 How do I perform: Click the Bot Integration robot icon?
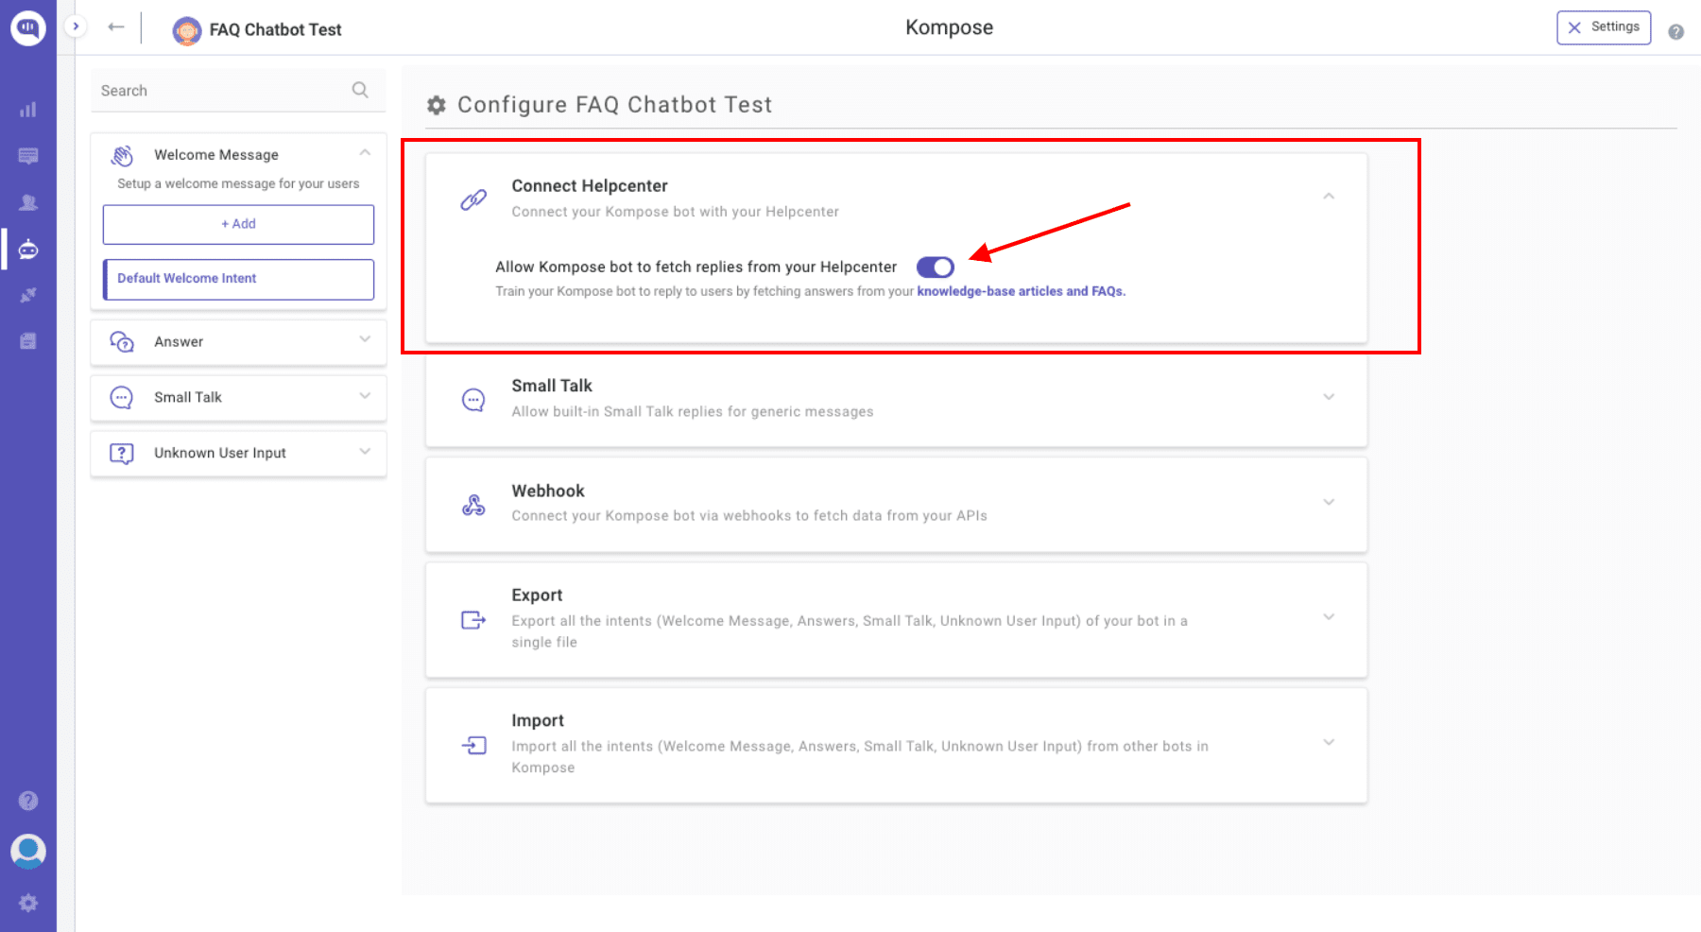point(28,250)
